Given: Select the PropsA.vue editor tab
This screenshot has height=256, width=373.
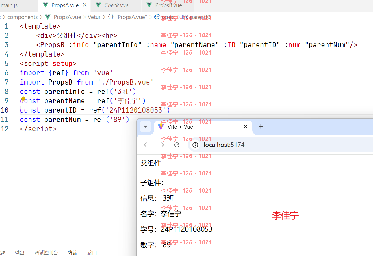Looking at the screenshot, I should click(x=65, y=5).
